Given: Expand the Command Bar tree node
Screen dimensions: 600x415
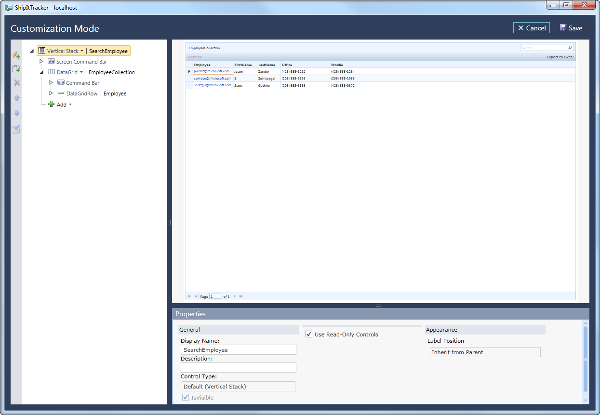Looking at the screenshot, I should [x=51, y=82].
